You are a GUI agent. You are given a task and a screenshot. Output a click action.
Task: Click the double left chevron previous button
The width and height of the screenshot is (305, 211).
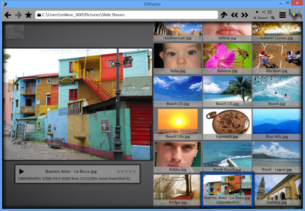point(234,15)
